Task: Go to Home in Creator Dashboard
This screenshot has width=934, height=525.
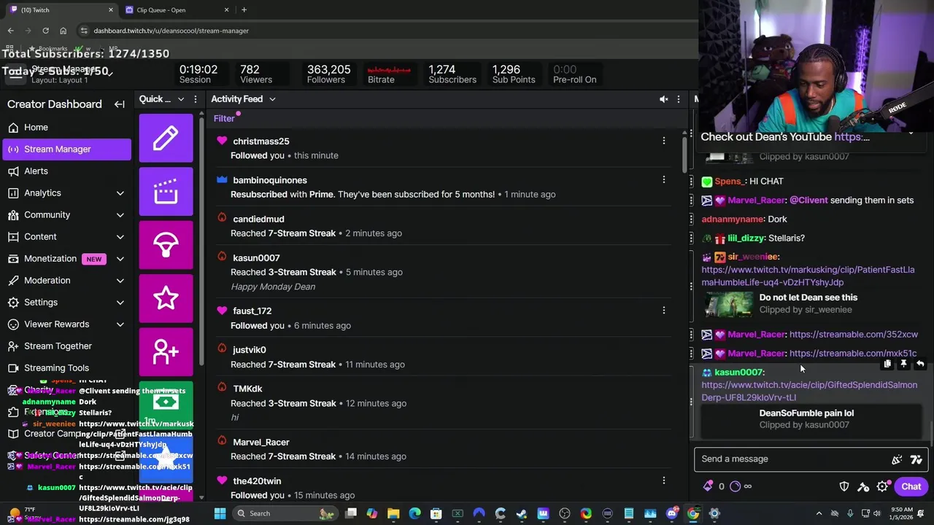Action: pos(66,127)
